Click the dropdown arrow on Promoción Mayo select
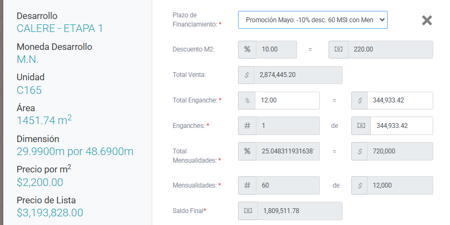 tap(382, 20)
